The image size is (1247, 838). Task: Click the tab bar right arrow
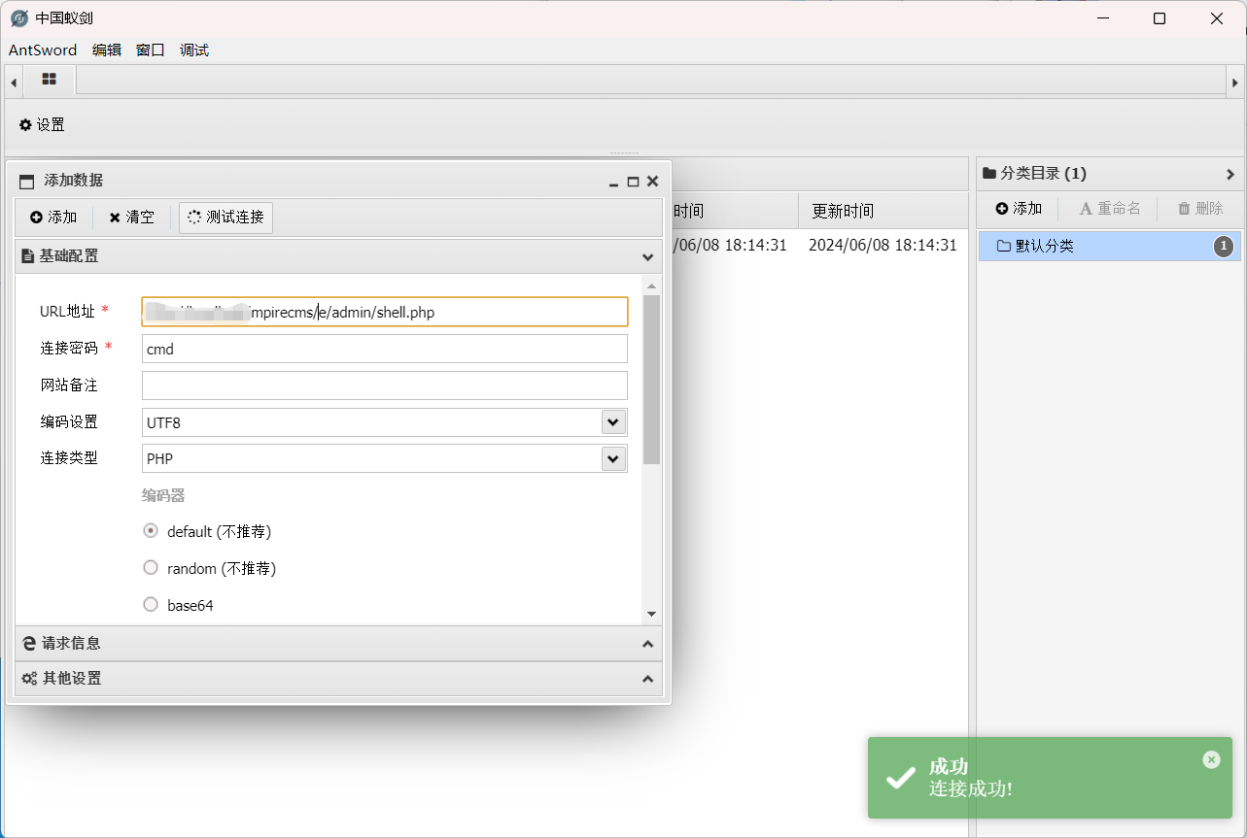tap(1235, 83)
